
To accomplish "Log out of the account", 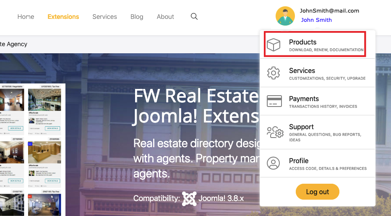I will click(318, 192).
